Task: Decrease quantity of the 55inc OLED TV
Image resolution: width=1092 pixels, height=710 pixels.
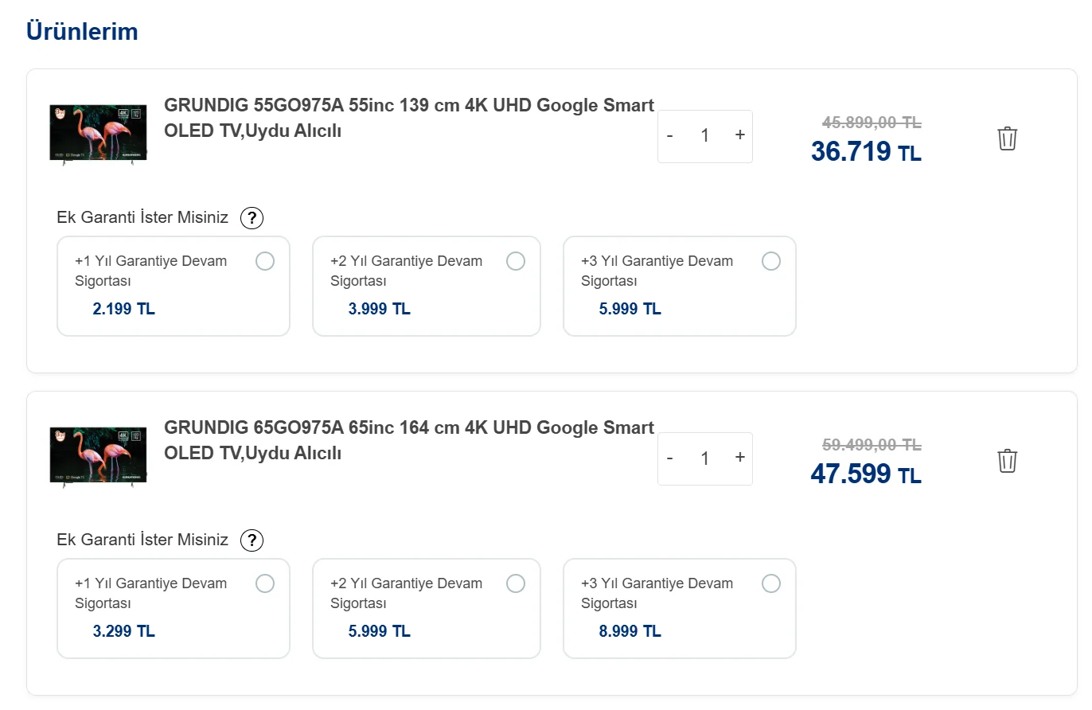Action: coord(670,135)
